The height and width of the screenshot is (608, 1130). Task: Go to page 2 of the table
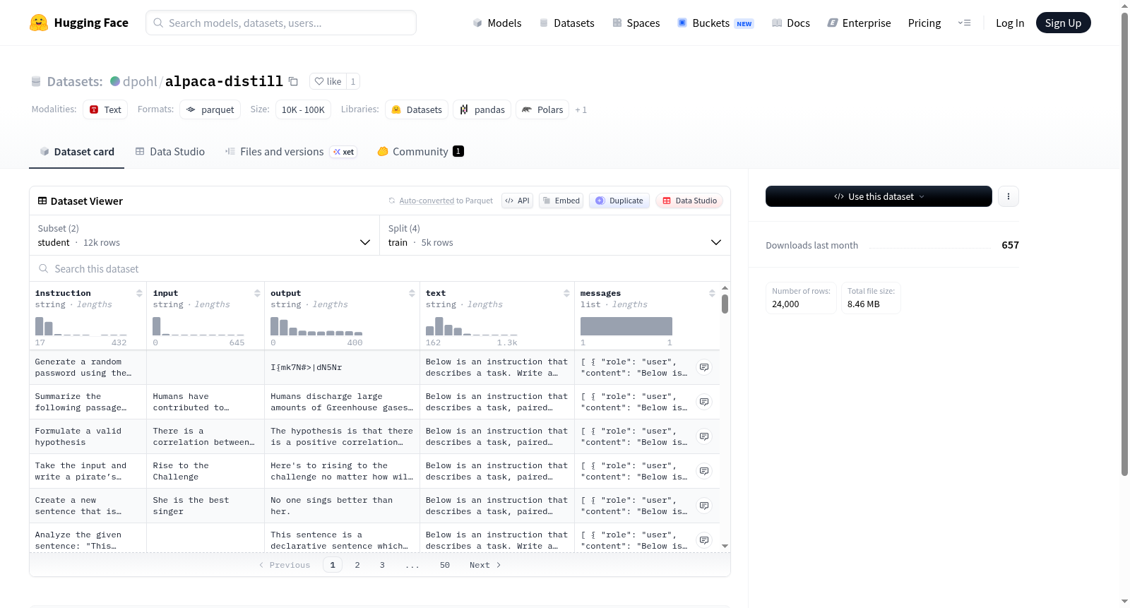click(357, 565)
